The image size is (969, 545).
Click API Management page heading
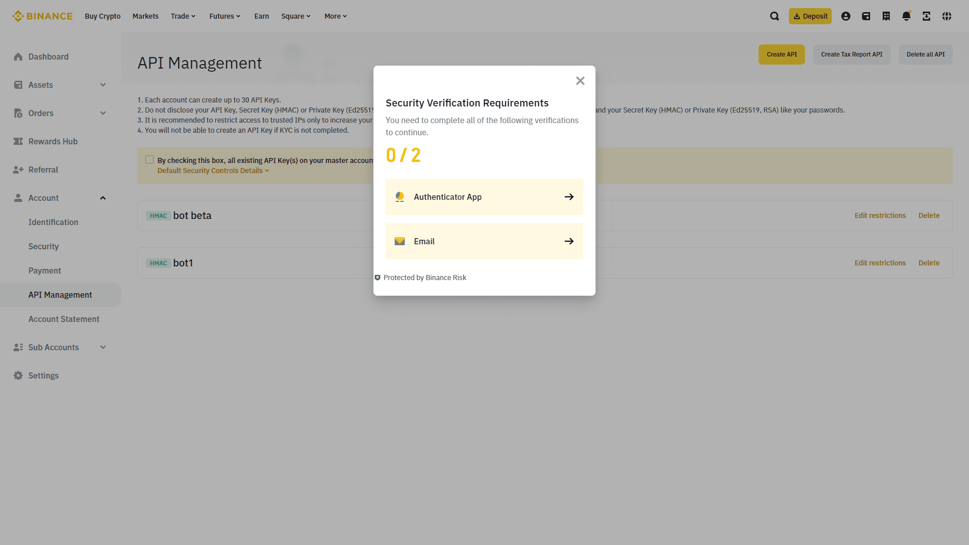pyautogui.click(x=199, y=63)
